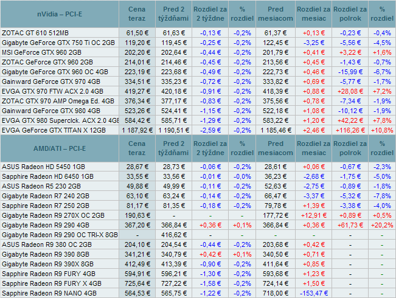Select the 564,53 € NANO current price
This screenshot has height=298, width=396.
tap(137, 294)
